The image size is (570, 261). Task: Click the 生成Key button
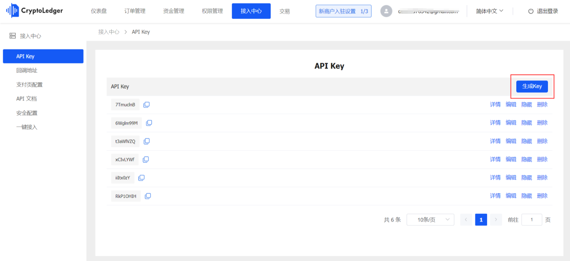pyautogui.click(x=532, y=86)
